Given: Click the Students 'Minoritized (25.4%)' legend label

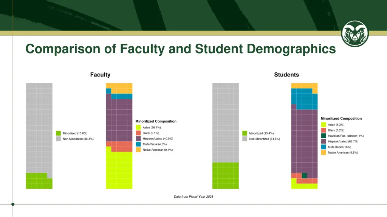Looking at the screenshot, I should [x=262, y=133].
